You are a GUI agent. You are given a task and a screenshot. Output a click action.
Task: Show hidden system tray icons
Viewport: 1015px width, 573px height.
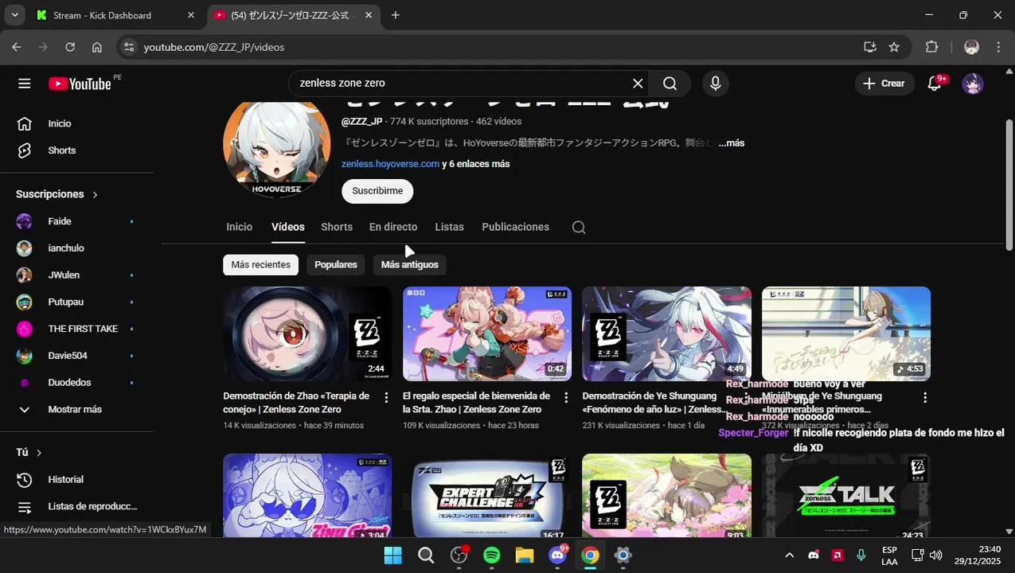(x=789, y=555)
